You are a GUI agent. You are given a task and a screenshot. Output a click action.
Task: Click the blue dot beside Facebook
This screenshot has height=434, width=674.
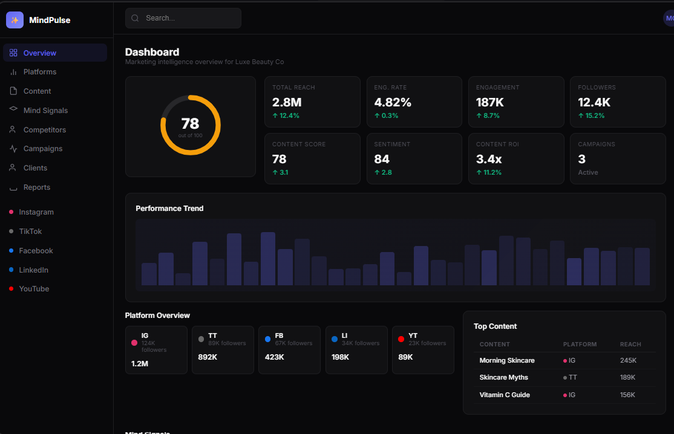11,250
